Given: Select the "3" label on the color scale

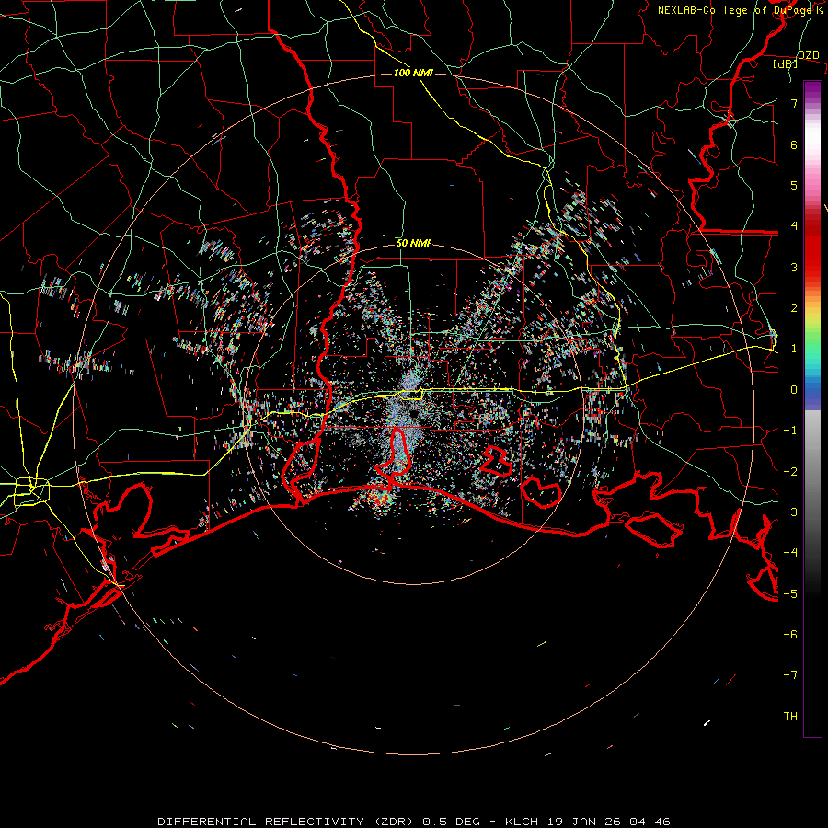Looking at the screenshot, I should tap(794, 267).
